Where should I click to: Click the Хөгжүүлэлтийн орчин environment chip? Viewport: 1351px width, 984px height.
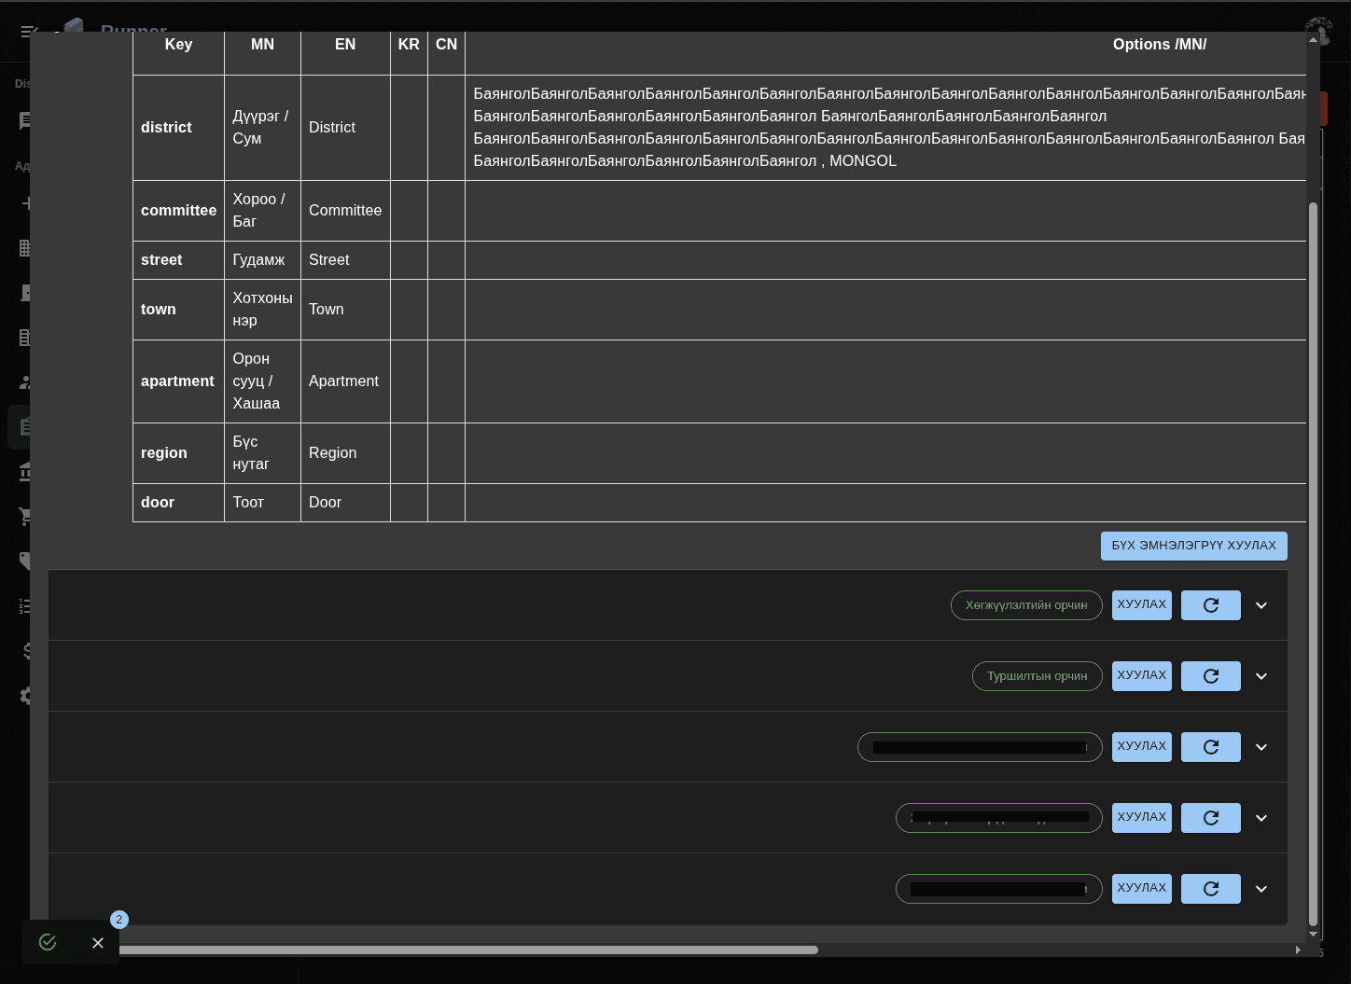(1026, 604)
